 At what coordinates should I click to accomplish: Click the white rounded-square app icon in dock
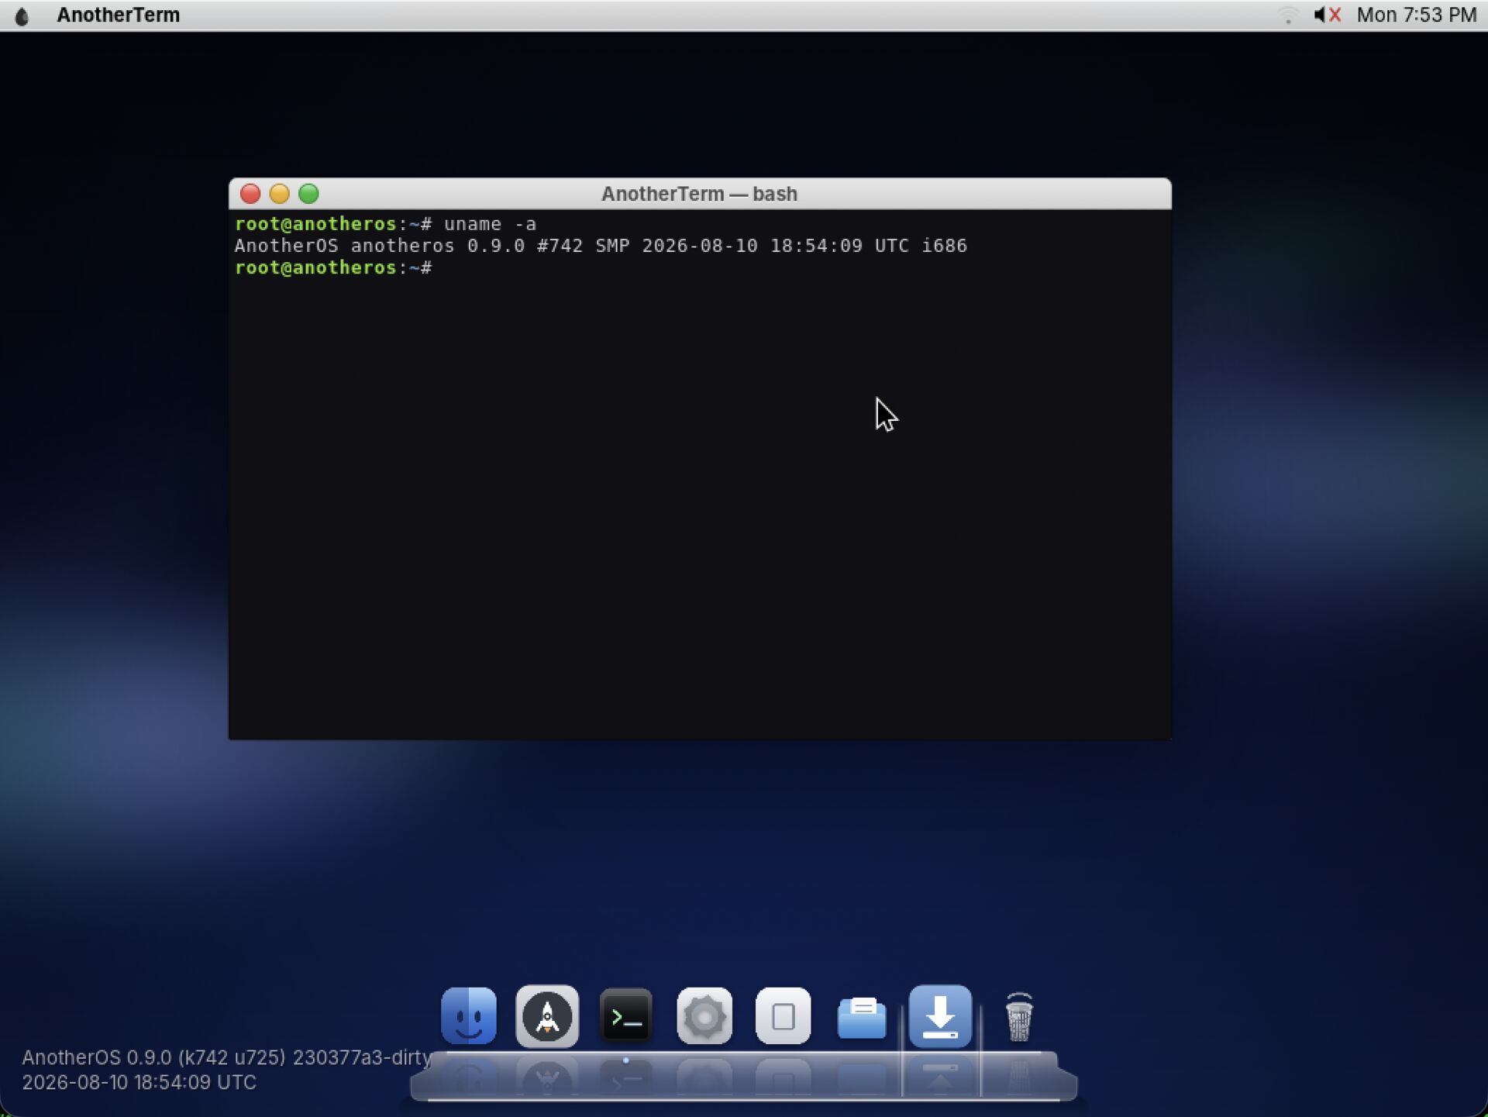click(783, 1016)
